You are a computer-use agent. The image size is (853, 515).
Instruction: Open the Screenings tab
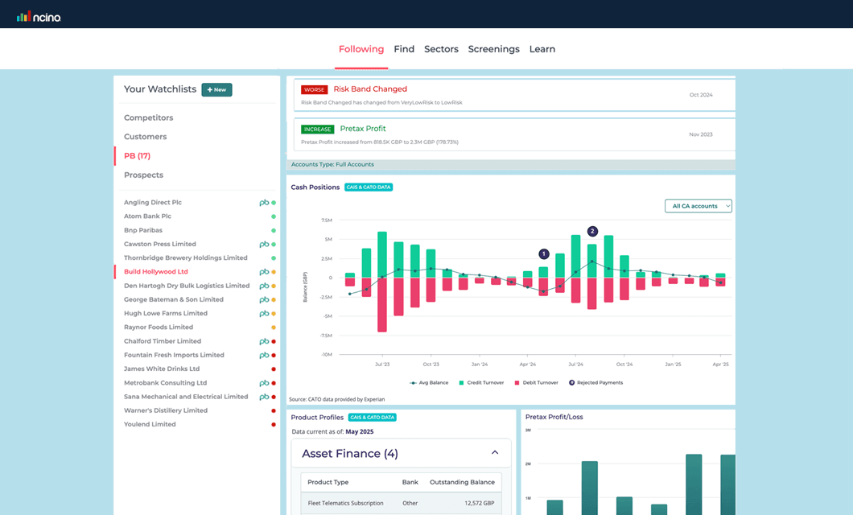tap(493, 49)
